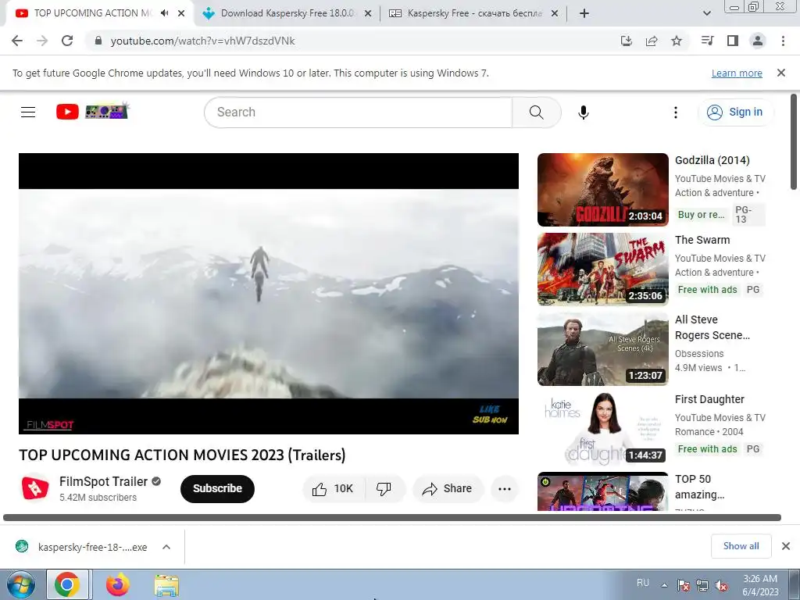Screen dimensions: 800x600
Task: Click the Share button
Action: pyautogui.click(x=448, y=489)
